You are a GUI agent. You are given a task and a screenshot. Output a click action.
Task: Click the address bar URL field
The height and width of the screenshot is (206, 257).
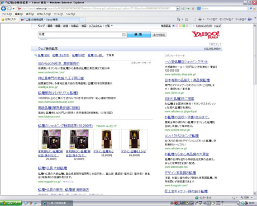(96, 8)
